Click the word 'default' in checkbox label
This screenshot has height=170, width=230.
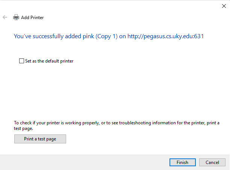(52, 61)
